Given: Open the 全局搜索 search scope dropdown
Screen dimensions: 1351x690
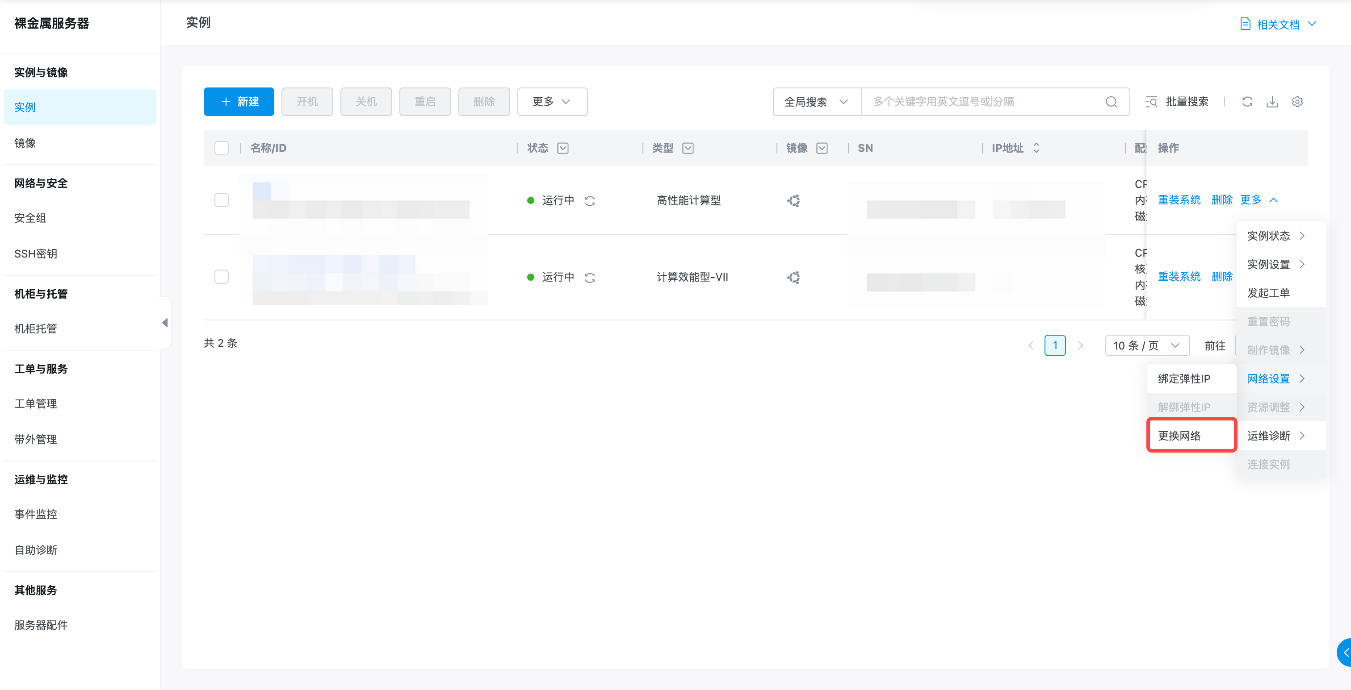Looking at the screenshot, I should coord(816,102).
